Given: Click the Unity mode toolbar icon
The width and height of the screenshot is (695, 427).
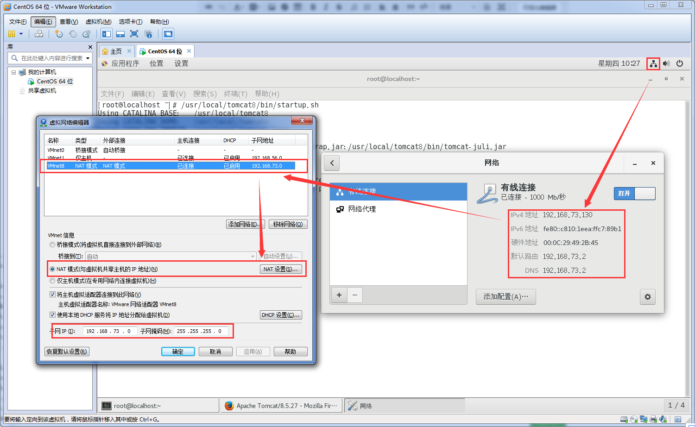Looking at the screenshot, I should pyautogui.click(x=148, y=34).
